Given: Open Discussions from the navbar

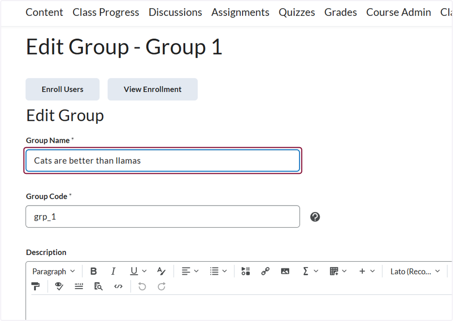Looking at the screenshot, I should click(x=175, y=12).
